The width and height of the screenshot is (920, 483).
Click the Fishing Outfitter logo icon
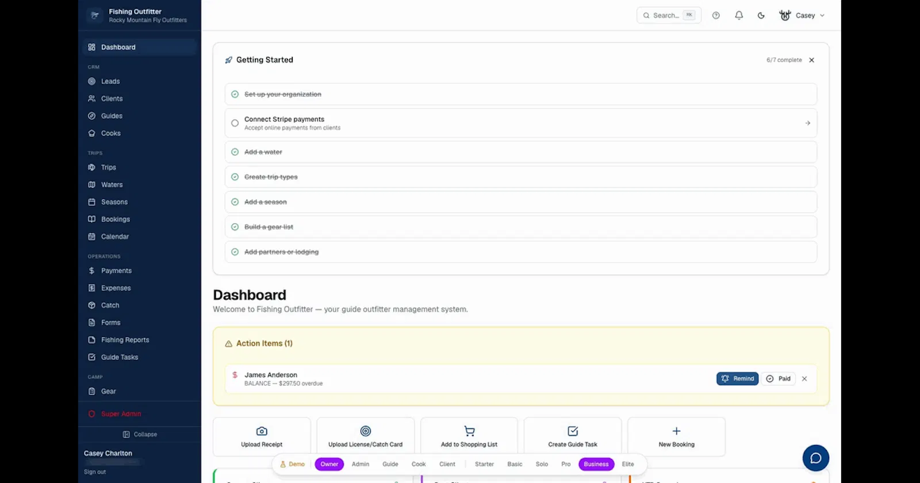pos(95,16)
